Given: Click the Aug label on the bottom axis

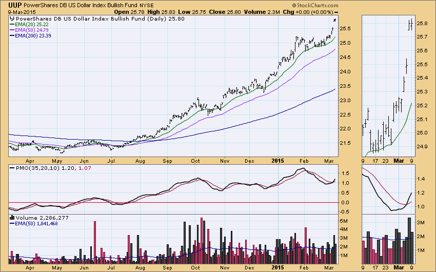Looking at the screenshot, I should tap(140, 268).
